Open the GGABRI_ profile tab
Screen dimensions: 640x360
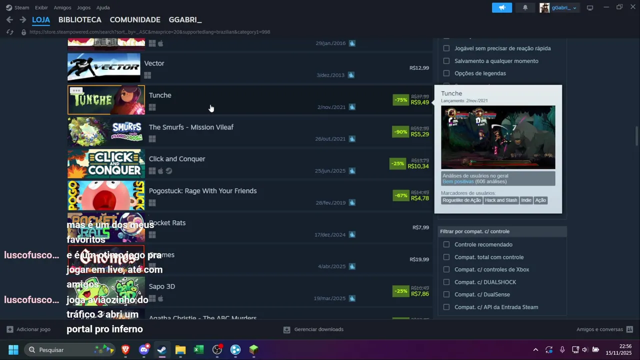click(185, 19)
